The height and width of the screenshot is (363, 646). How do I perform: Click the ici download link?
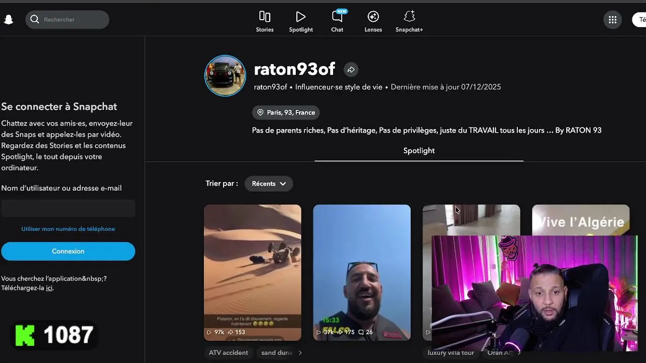tap(49, 288)
